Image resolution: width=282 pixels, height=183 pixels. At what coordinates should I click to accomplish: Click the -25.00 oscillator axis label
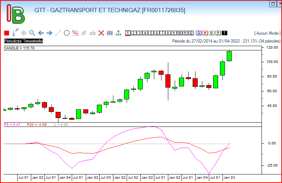272,165
